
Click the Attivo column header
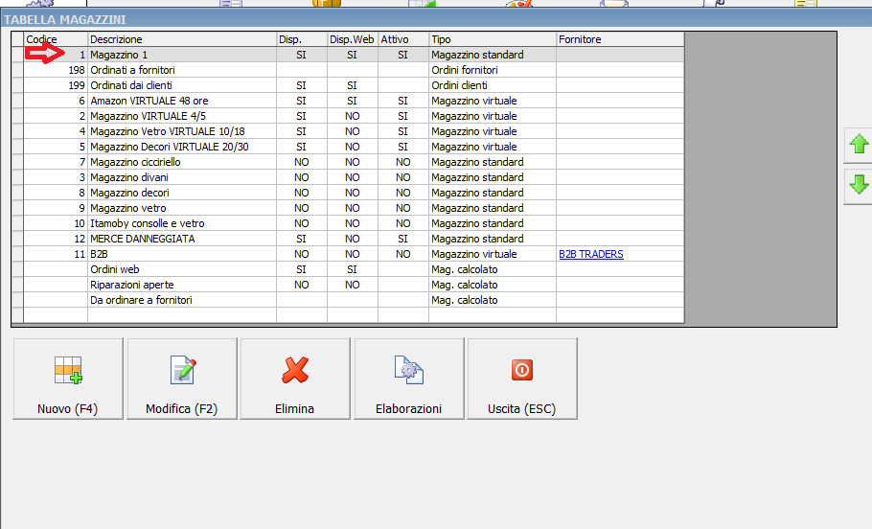403,39
